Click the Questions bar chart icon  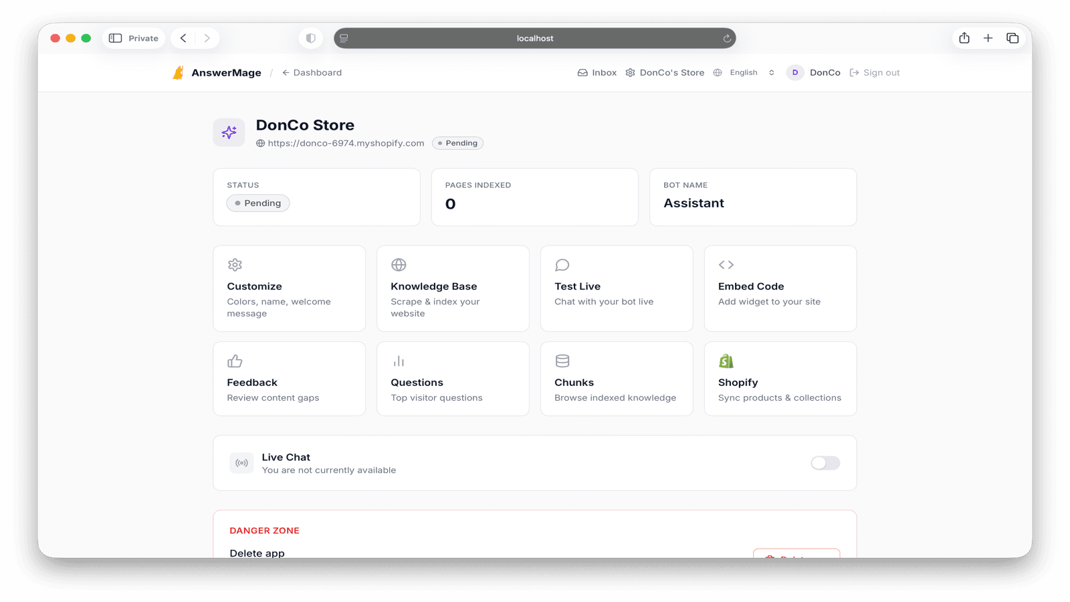tap(399, 361)
